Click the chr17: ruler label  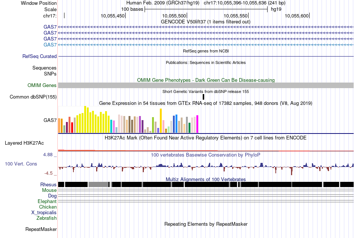click(50, 16)
